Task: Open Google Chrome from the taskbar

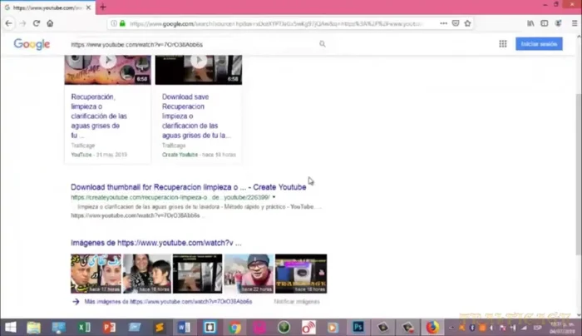Action: click(x=234, y=327)
